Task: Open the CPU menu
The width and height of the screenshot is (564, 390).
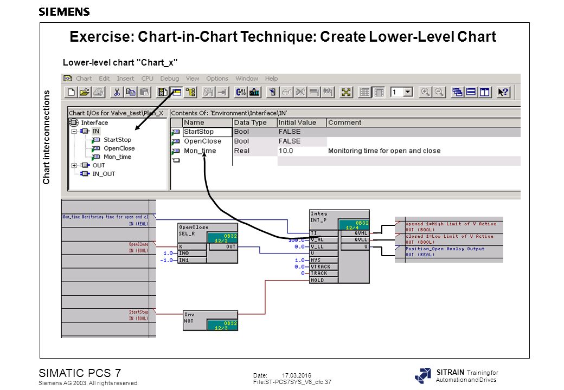Action: click(x=147, y=79)
